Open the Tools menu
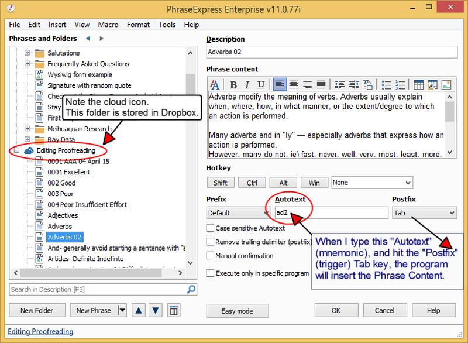Screen dimensions: 468x343 tap(167, 25)
